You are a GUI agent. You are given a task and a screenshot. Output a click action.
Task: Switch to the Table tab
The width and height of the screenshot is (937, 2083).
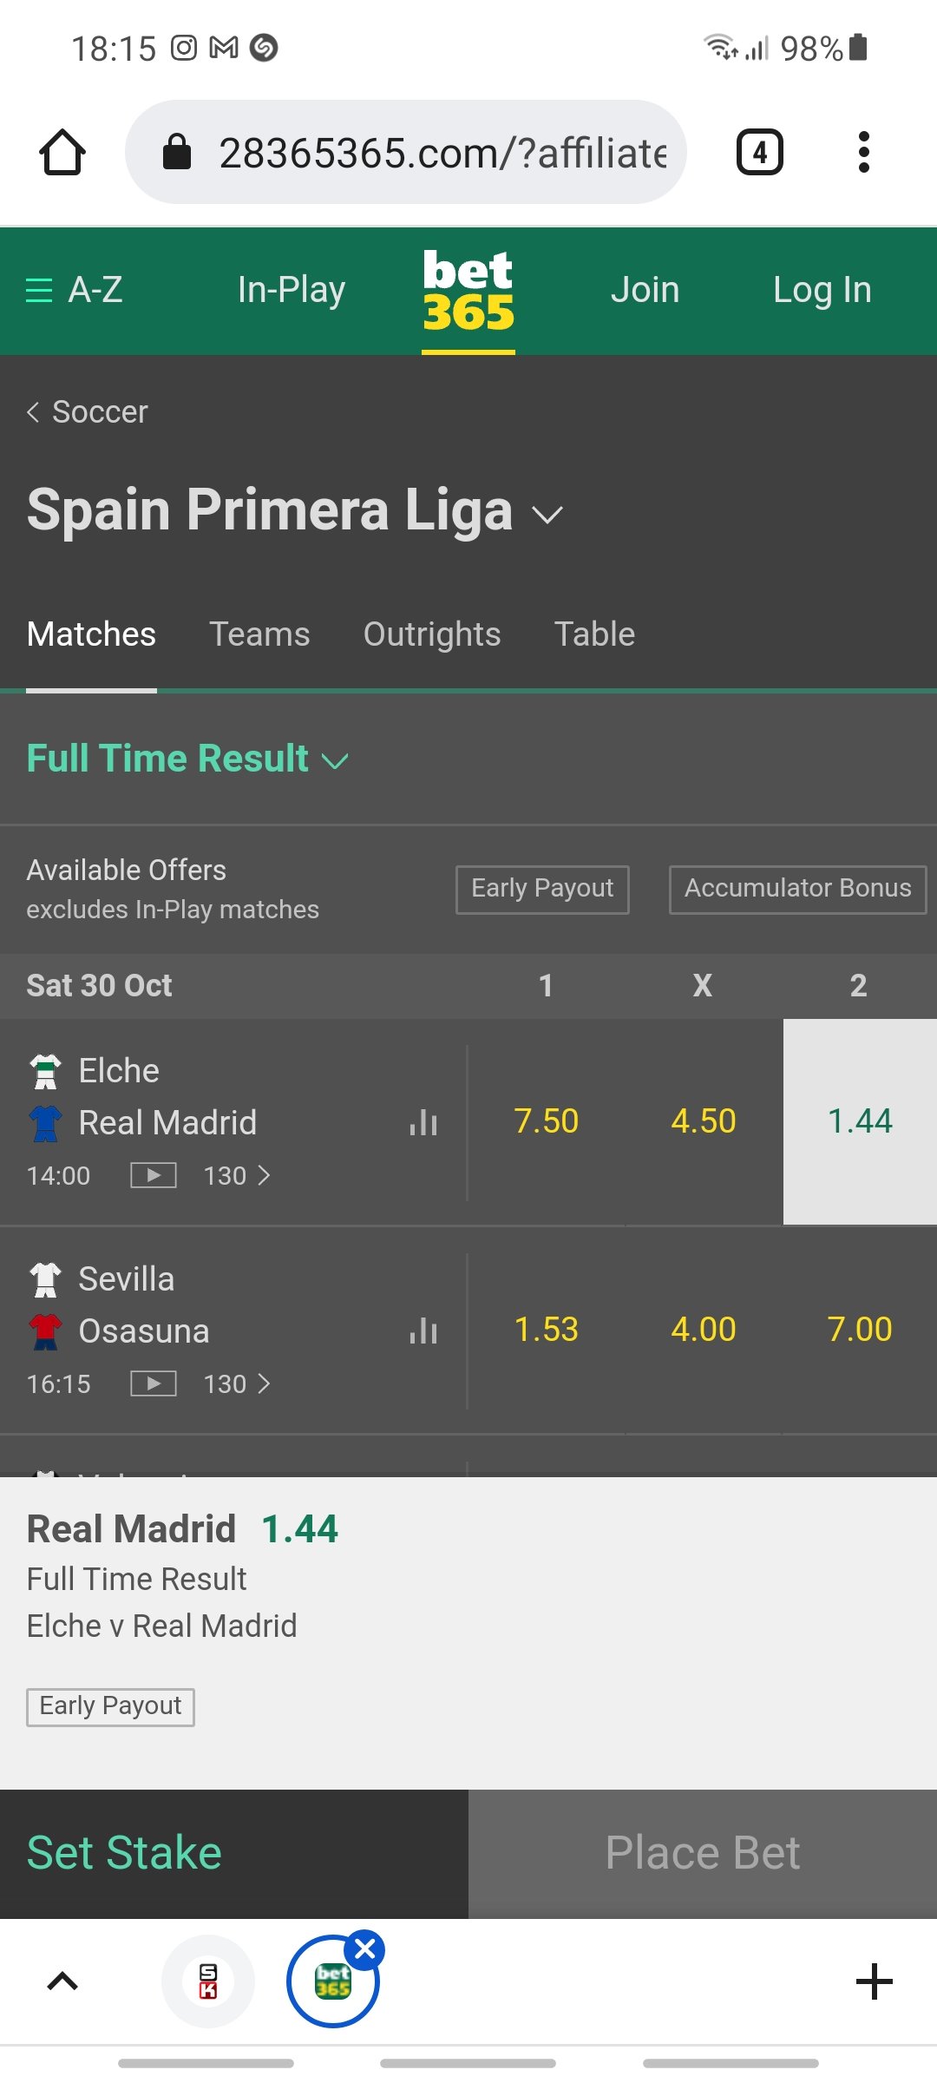point(594,634)
